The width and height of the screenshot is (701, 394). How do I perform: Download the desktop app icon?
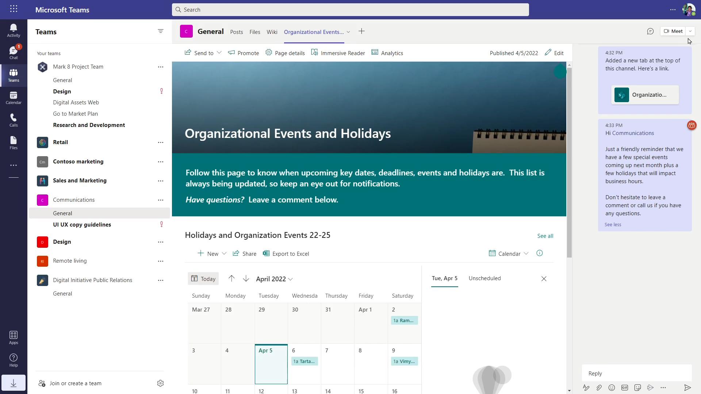(x=14, y=383)
